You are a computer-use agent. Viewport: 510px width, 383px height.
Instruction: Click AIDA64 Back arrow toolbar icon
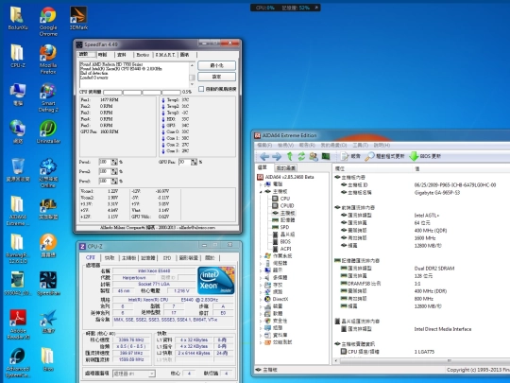264,157
